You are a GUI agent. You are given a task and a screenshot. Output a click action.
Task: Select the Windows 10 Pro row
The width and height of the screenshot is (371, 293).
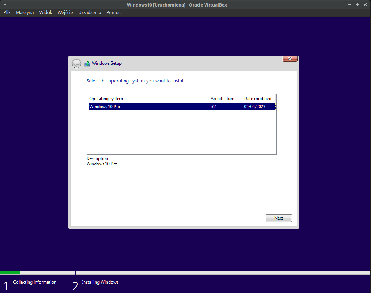pos(182,107)
